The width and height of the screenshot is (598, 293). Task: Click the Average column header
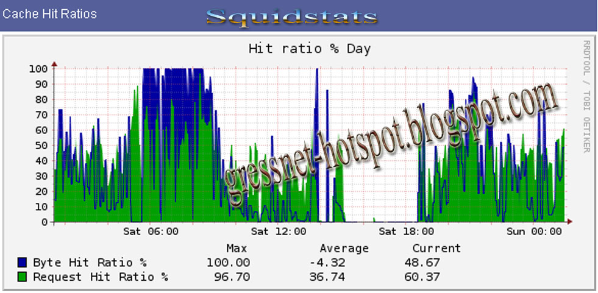[x=344, y=249]
